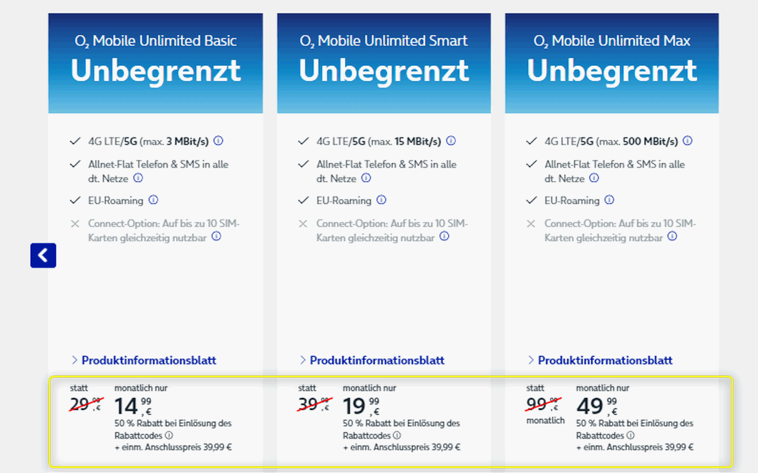Click EU-Roaming info icon in Basic plan
This screenshot has height=473, width=758.
click(x=153, y=200)
